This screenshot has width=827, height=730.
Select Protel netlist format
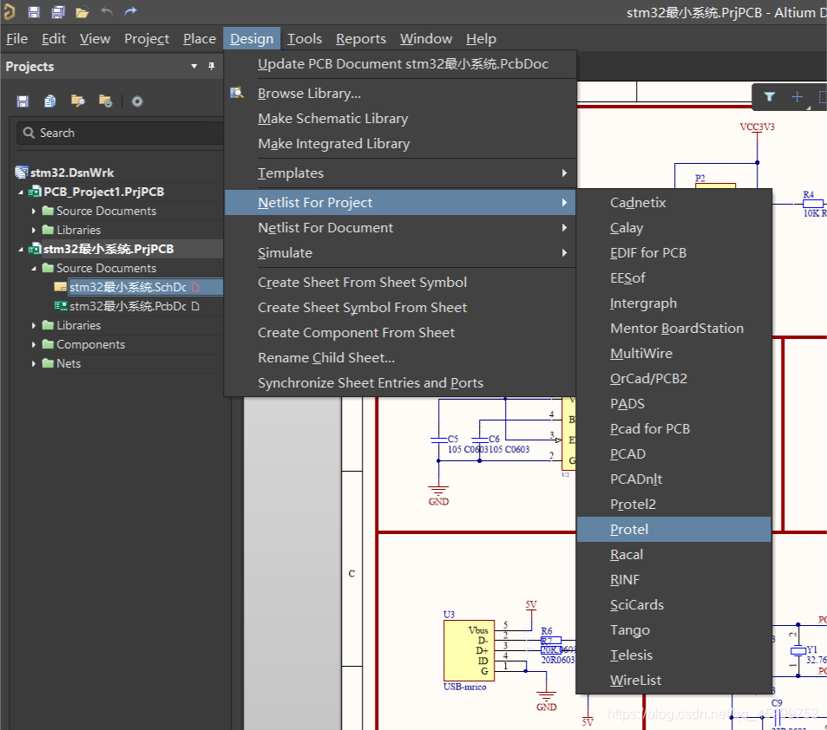tap(629, 530)
